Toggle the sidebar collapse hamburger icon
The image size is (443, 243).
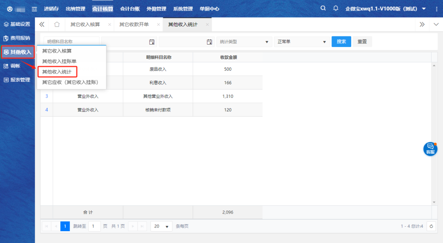pyautogui.click(x=34, y=9)
